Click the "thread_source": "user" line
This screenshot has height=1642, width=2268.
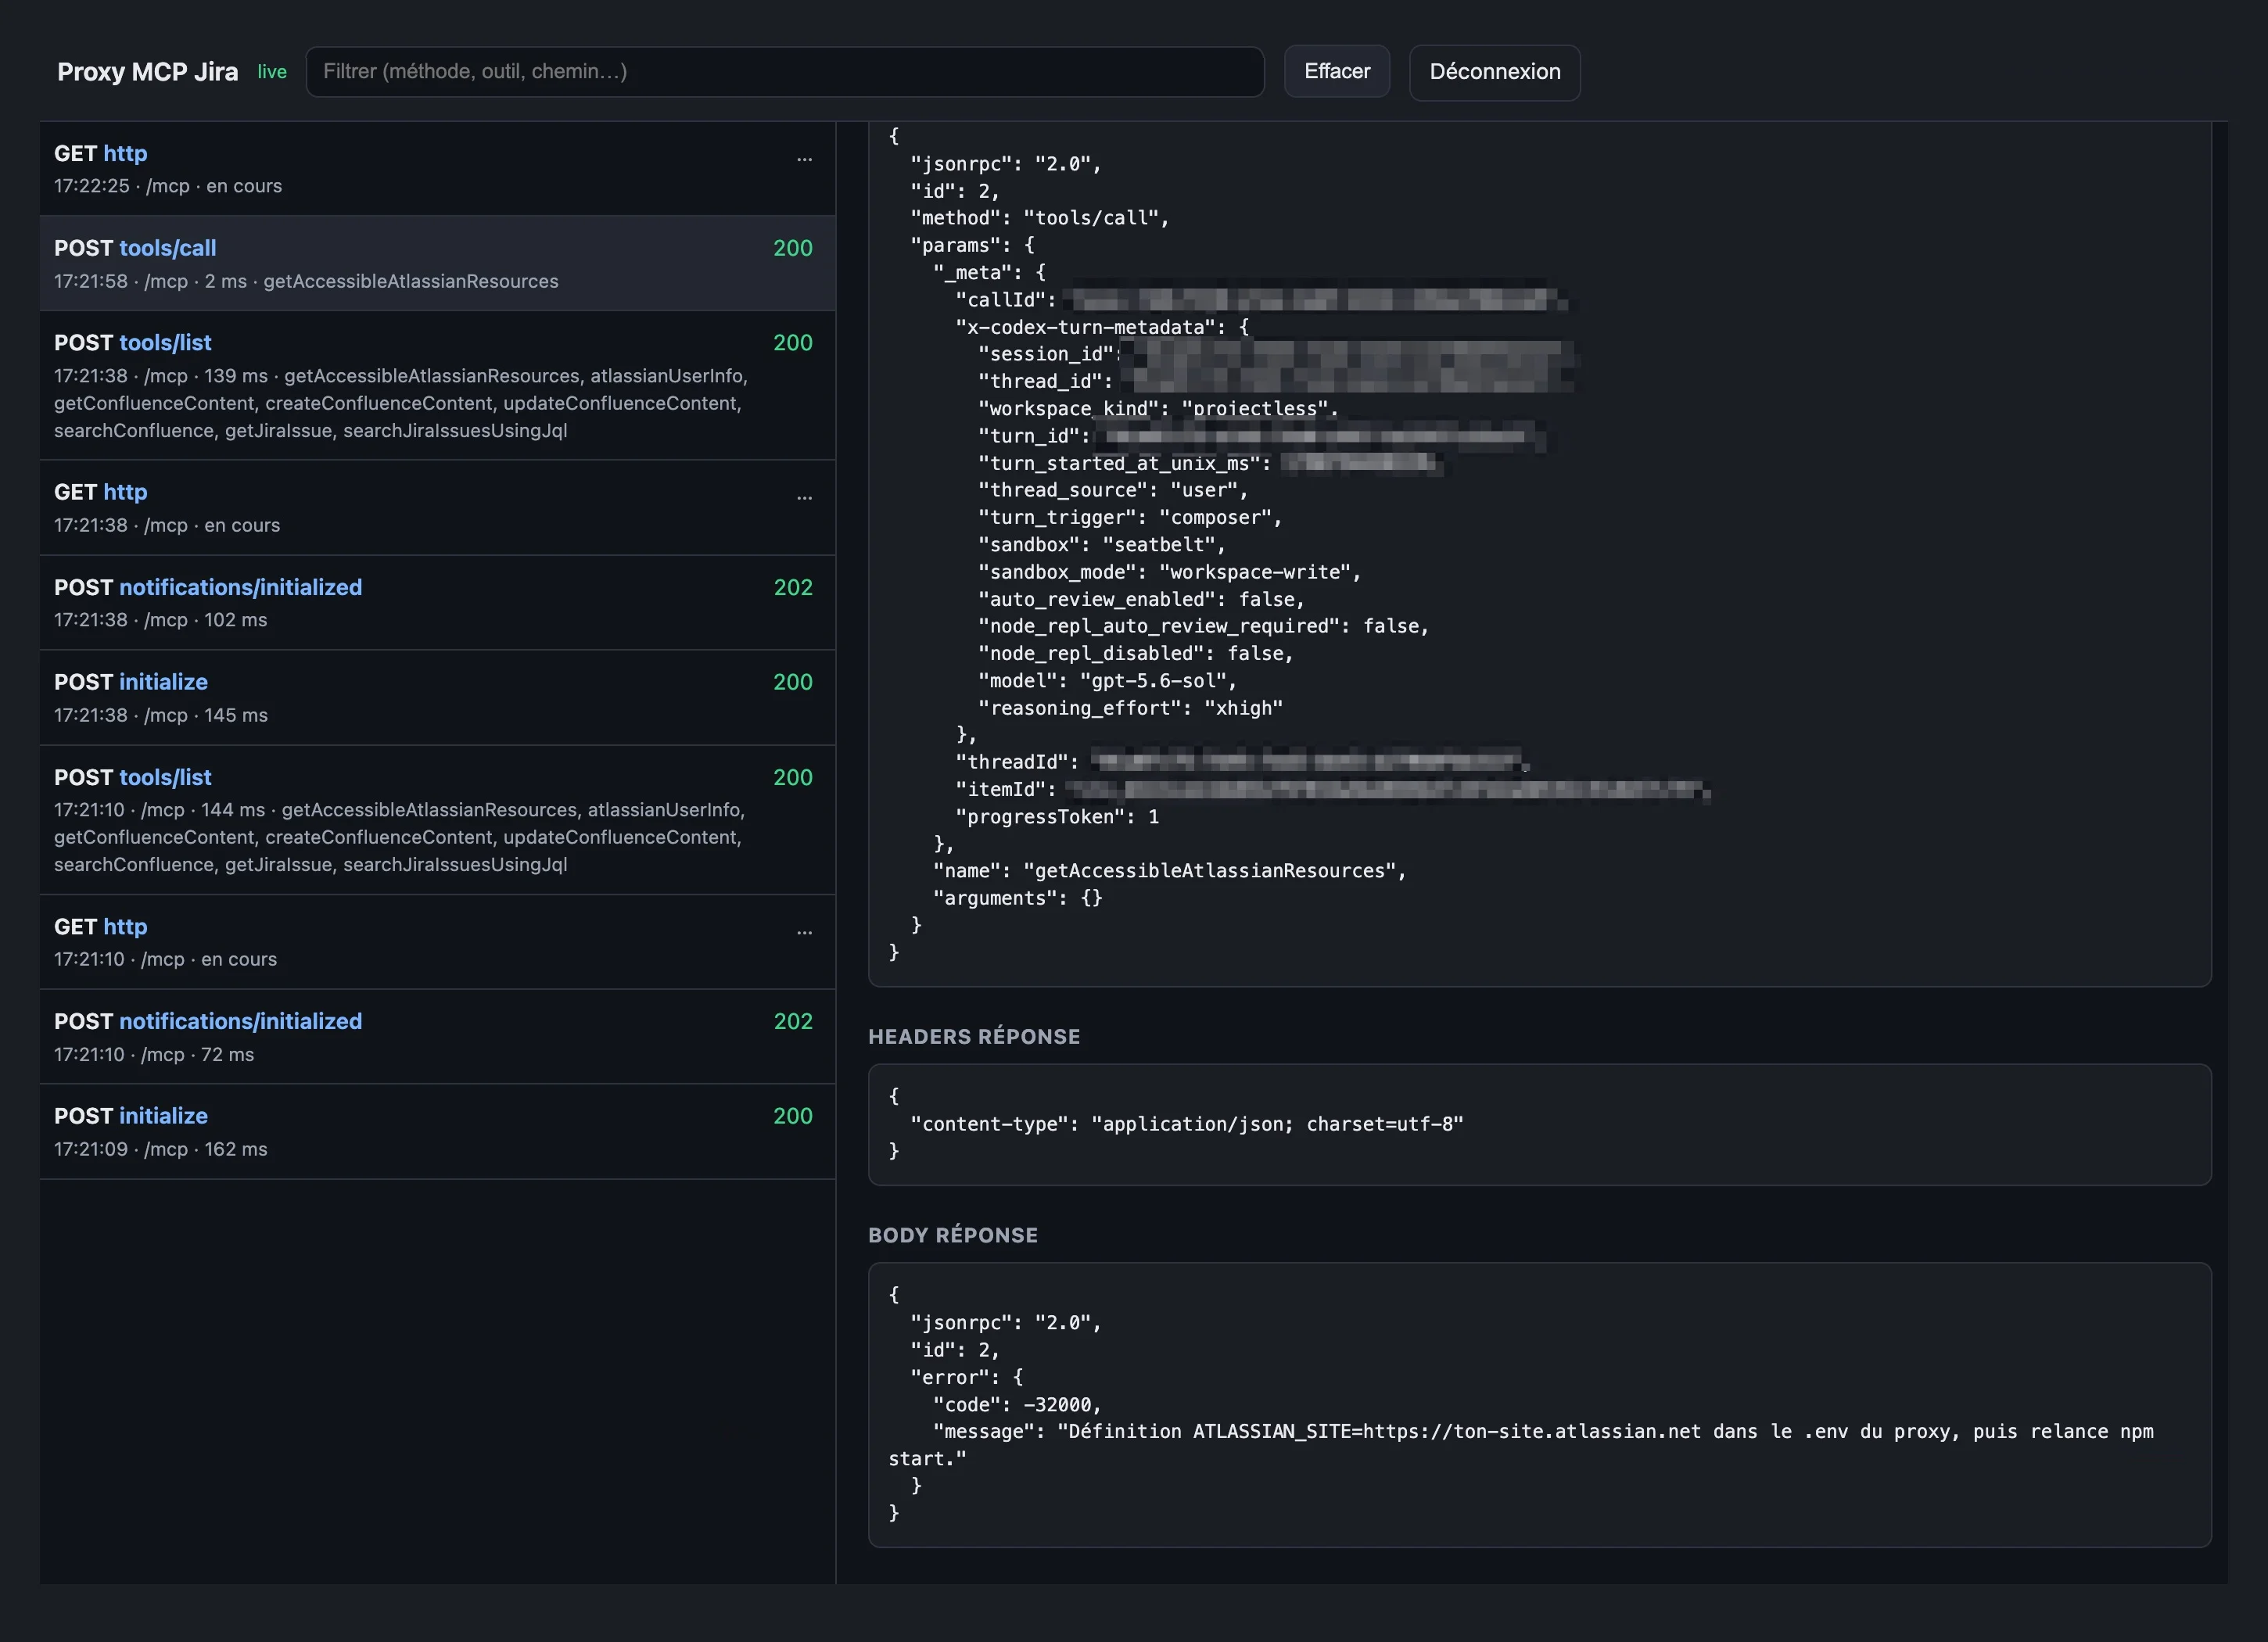pyautogui.click(x=1112, y=490)
